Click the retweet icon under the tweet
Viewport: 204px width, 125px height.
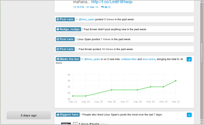click(106, 7)
